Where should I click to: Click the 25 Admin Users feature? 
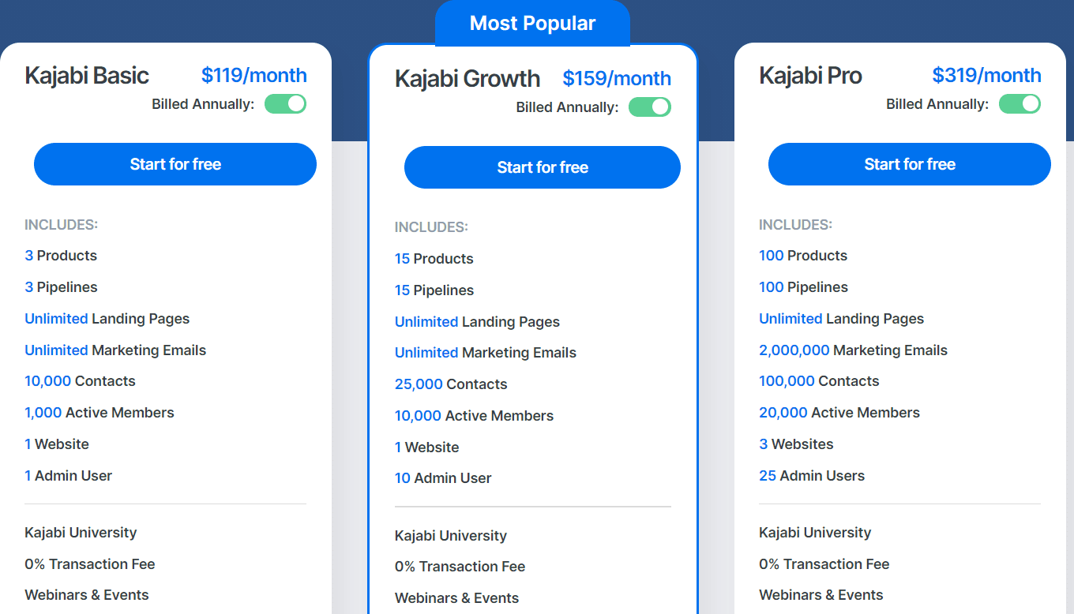pyautogui.click(x=811, y=476)
